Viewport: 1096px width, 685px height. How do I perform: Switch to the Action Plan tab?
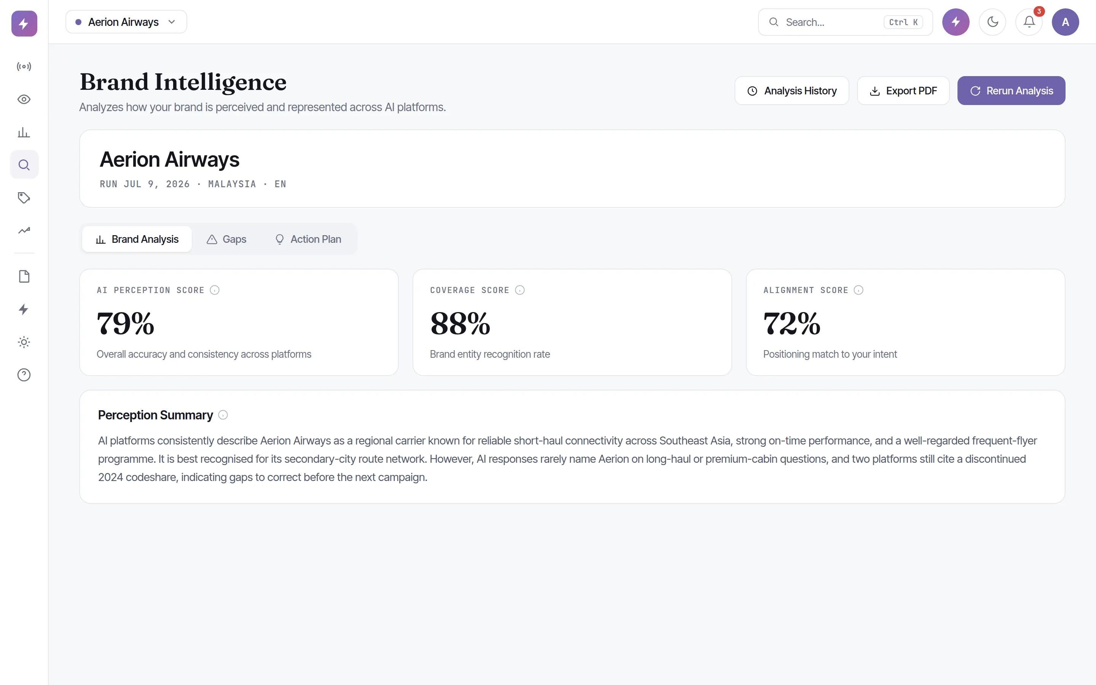pos(308,239)
